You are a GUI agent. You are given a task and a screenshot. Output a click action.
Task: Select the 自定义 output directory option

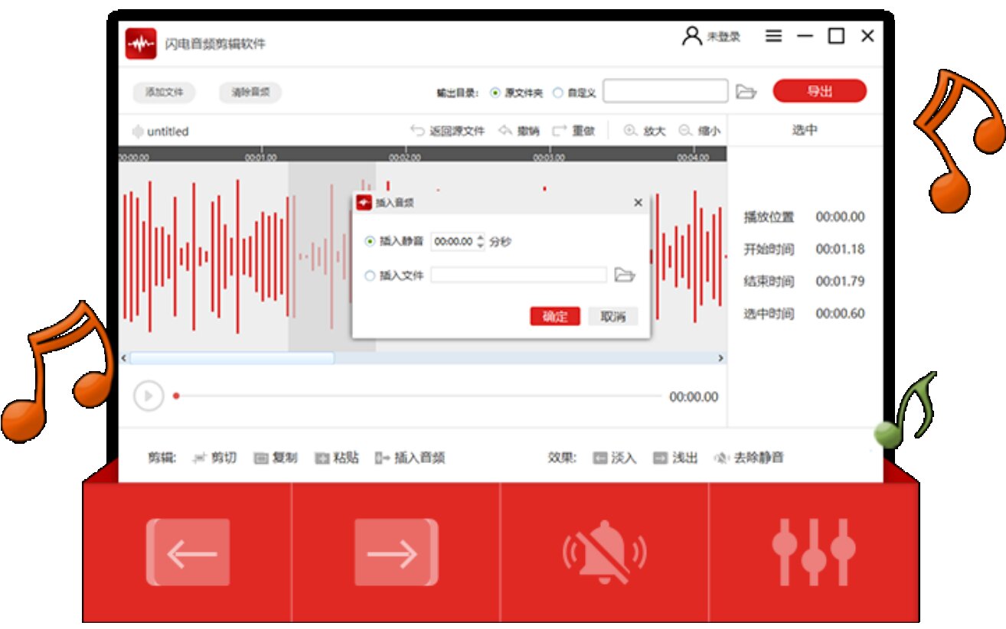click(557, 90)
